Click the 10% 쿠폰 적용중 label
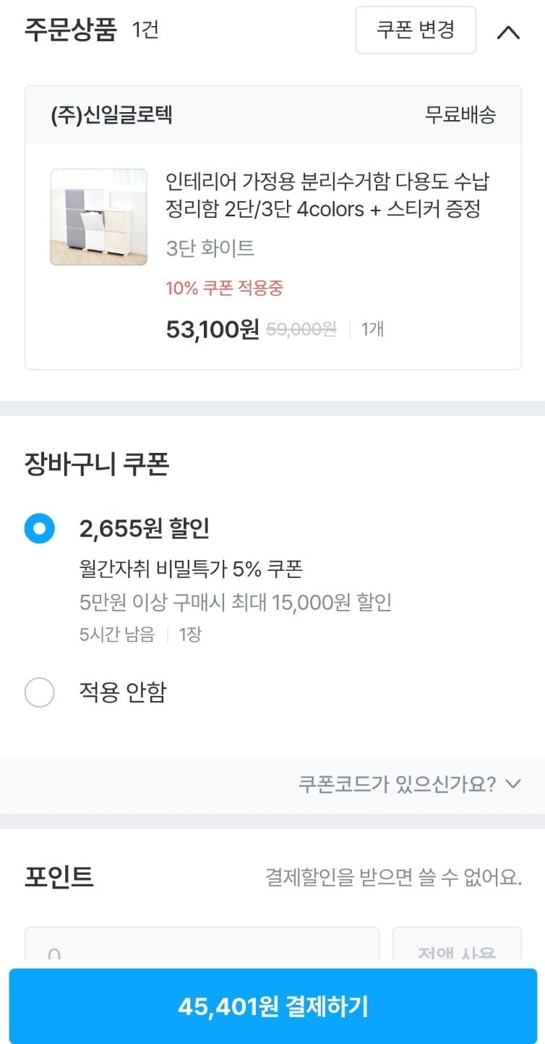The width and height of the screenshot is (545, 1044). click(x=224, y=288)
